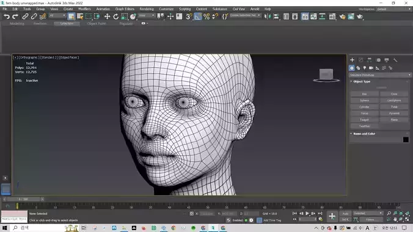
Task: Open the object color swatch
Action: [x=406, y=140]
